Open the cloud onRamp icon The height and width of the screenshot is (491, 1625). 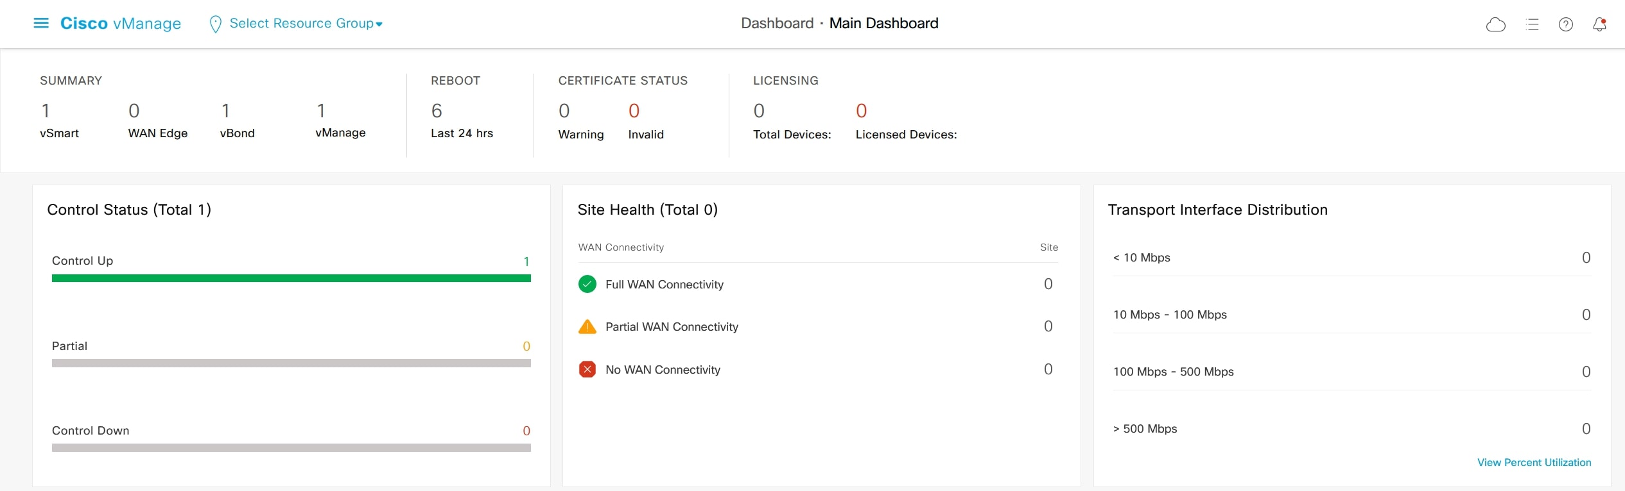click(1495, 24)
